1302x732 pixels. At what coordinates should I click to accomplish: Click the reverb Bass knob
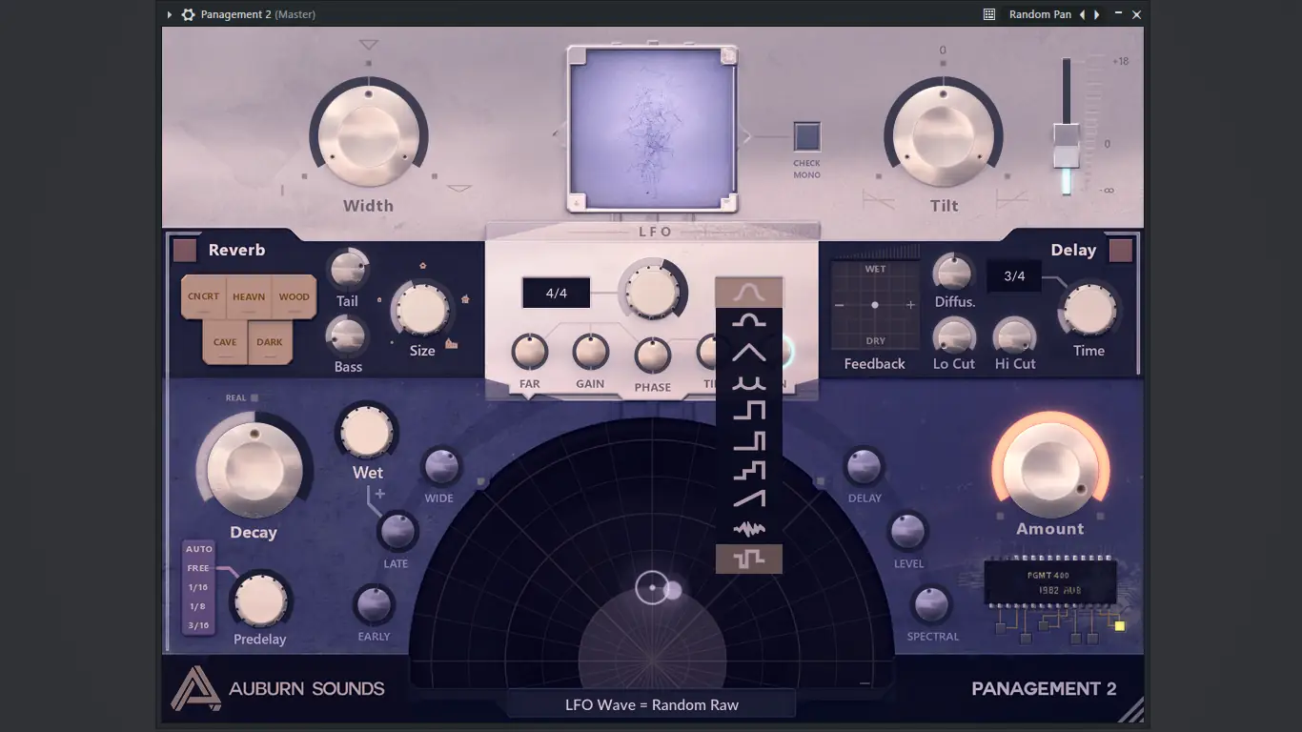[347, 336]
